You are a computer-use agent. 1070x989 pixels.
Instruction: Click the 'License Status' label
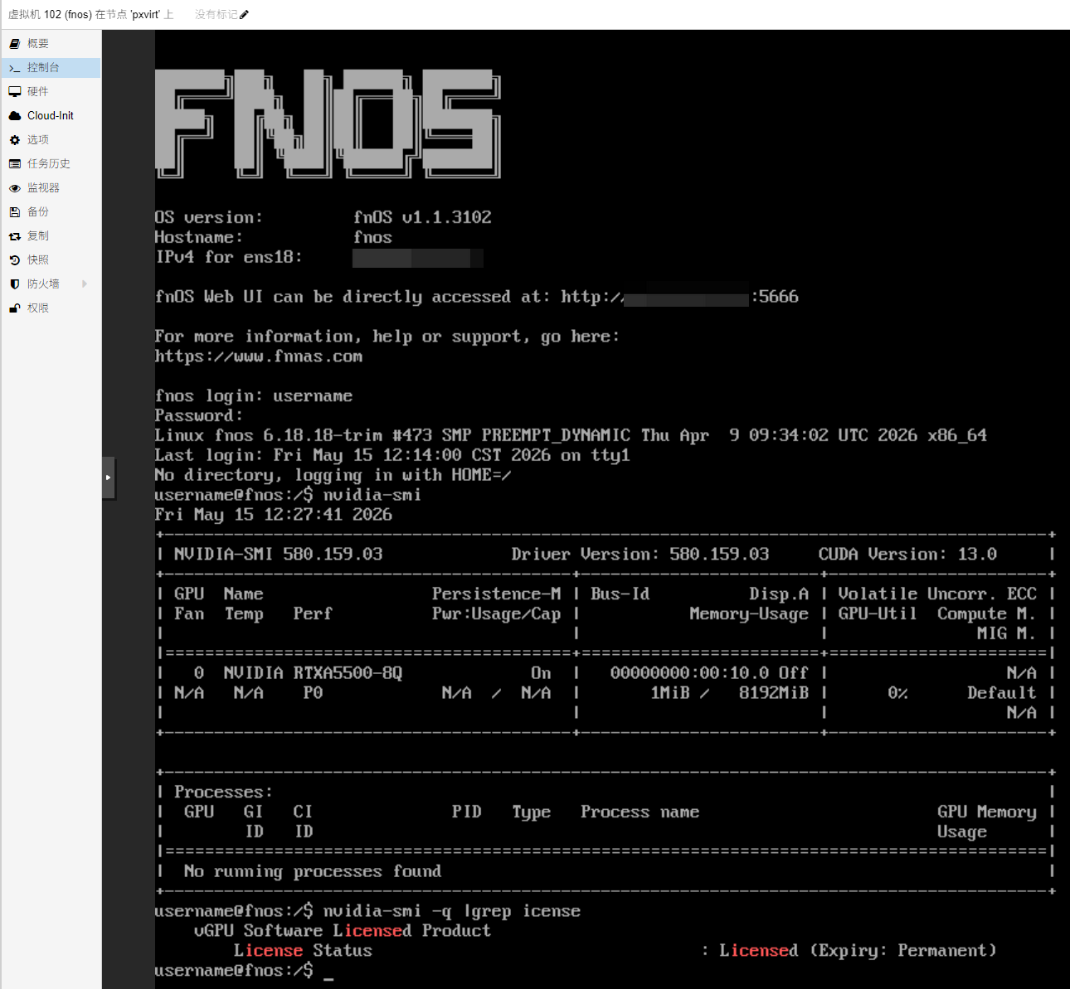point(303,951)
